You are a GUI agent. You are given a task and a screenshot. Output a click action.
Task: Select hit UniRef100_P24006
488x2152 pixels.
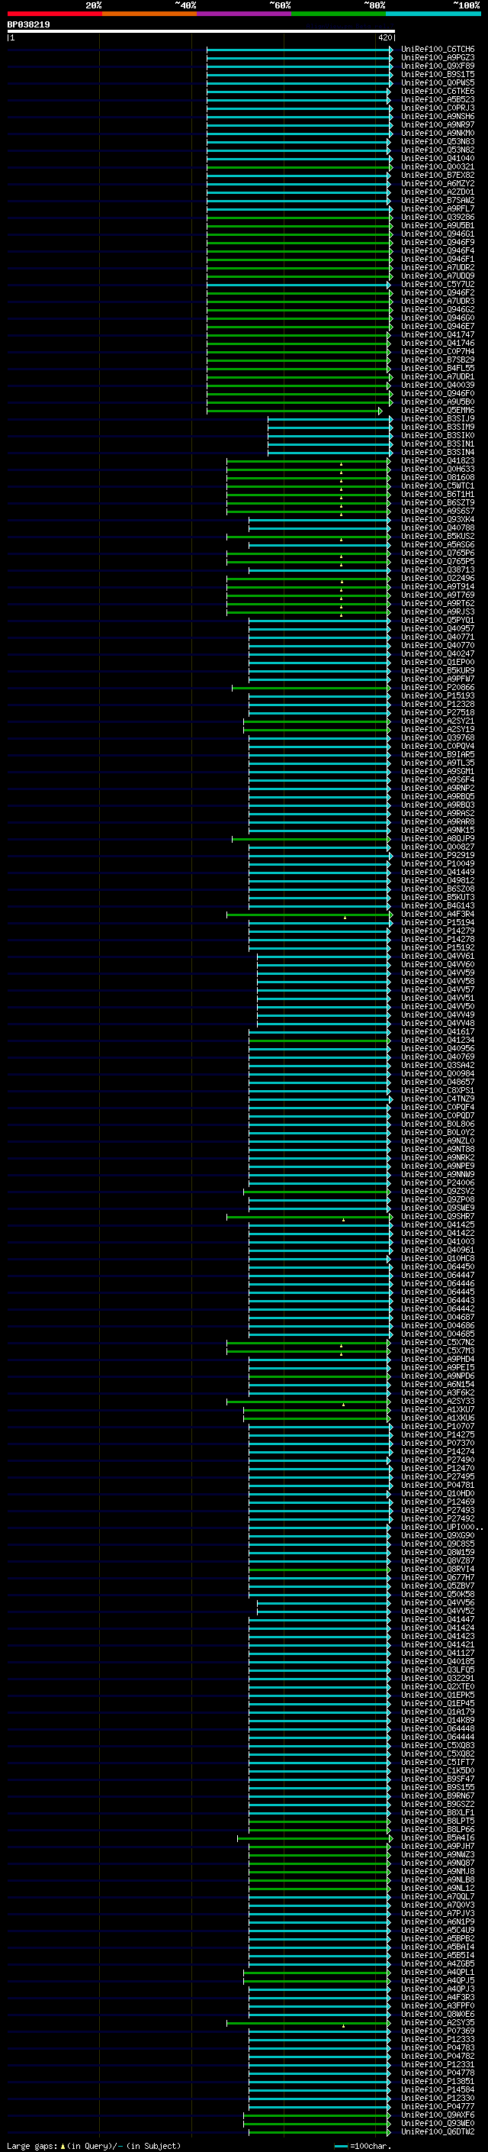click(x=438, y=1183)
